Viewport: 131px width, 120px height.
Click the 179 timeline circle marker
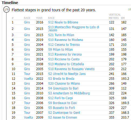[6, 9]
